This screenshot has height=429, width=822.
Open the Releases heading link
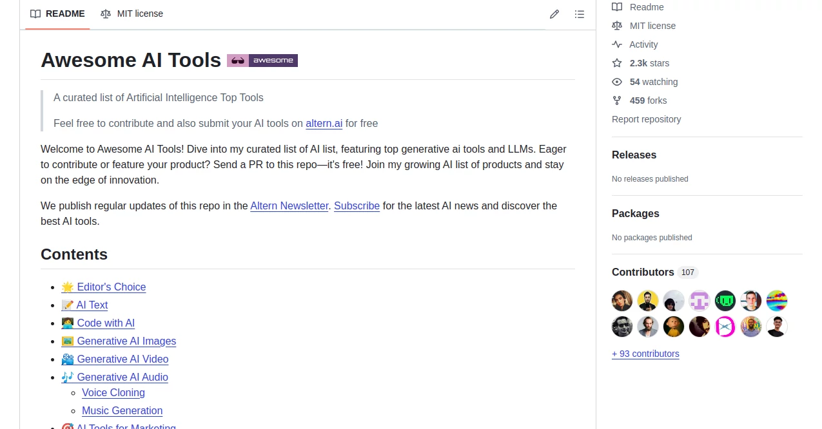(x=634, y=155)
